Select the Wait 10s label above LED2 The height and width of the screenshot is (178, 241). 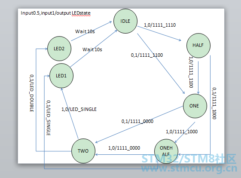tap(85, 31)
